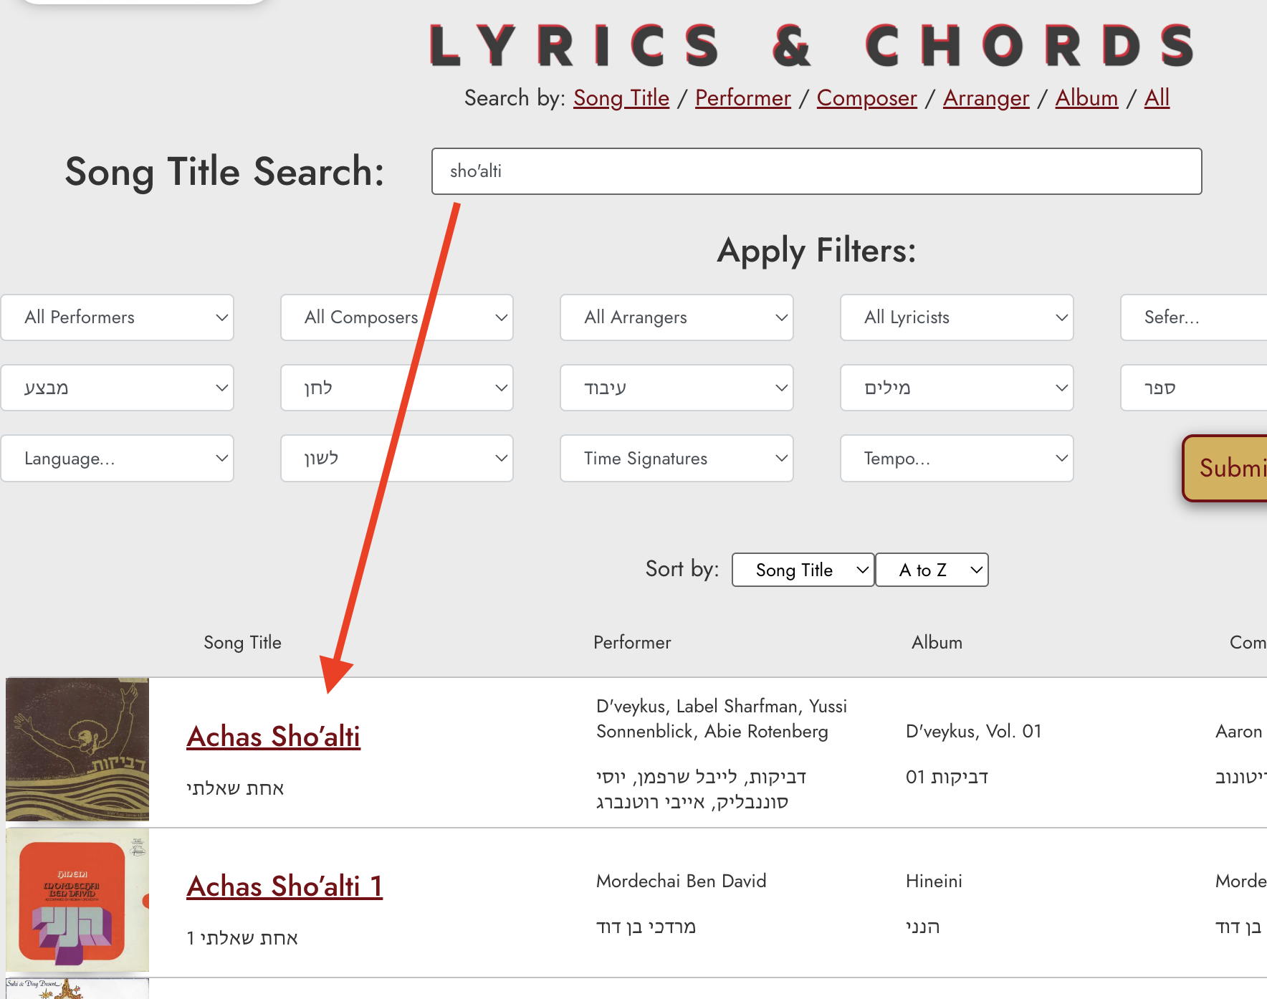Expand the All Composers dropdown
Image resolution: width=1267 pixels, height=999 pixels.
pos(397,317)
